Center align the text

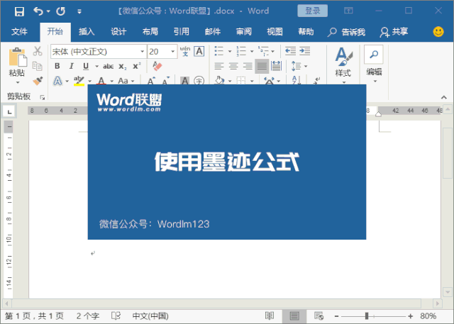[x=233, y=66]
